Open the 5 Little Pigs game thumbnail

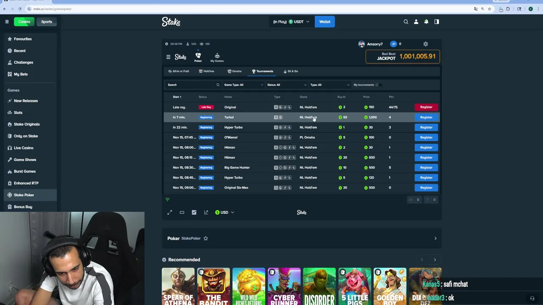pos(355,286)
